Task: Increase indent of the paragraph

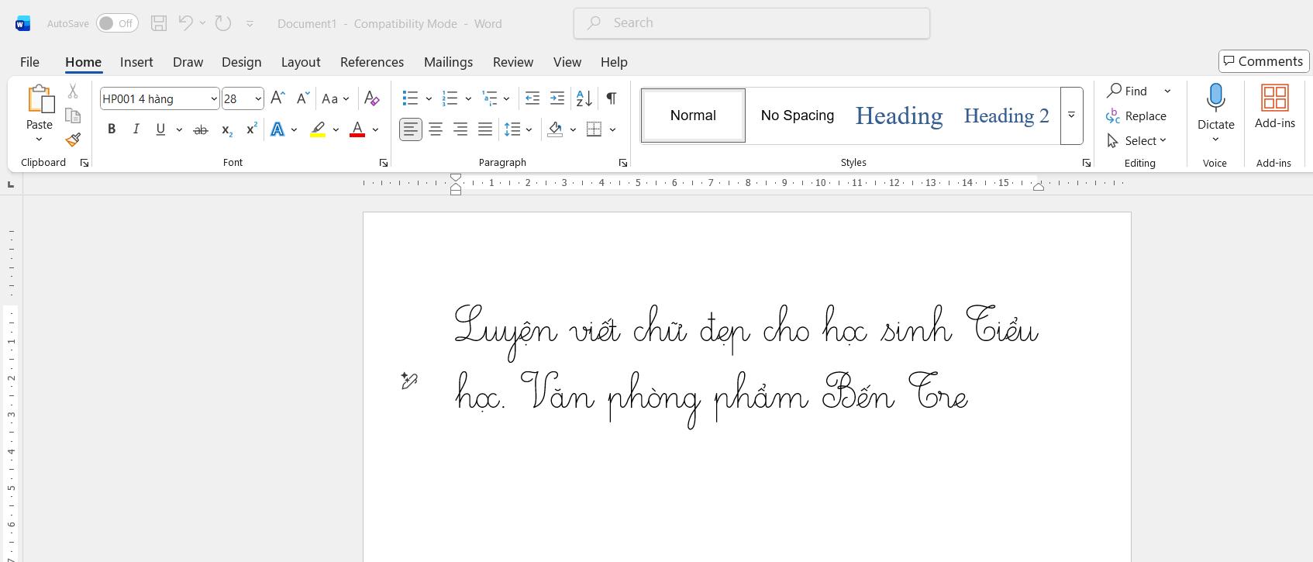Action: click(x=557, y=98)
